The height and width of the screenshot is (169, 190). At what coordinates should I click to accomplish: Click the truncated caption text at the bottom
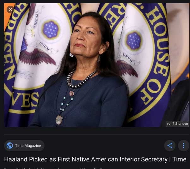pos(53,168)
